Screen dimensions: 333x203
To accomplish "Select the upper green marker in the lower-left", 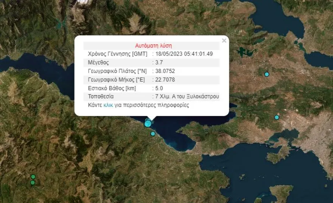I will click(x=33, y=177).
